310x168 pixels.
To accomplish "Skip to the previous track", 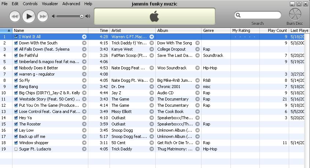I will click(15, 17).
